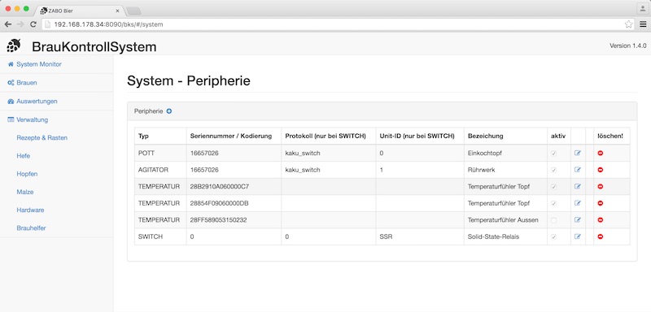The width and height of the screenshot is (651, 312).
Task: Click kaku_switch in the POTT row
Action: pos(303,153)
